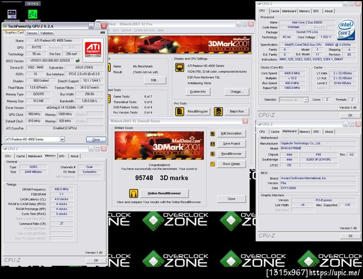Click OK in the CPU-Z Mainboard window
363x279 pixels.
click(350, 236)
